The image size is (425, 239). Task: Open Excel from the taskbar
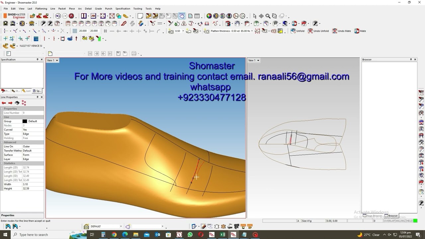[x=222, y=235]
